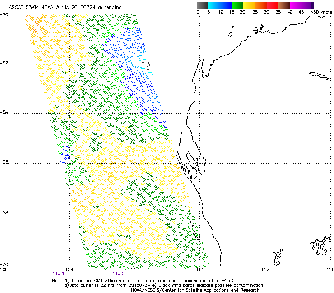Click the latitude label -26
This screenshot has width=334, height=293.
pyautogui.click(x=4, y=162)
